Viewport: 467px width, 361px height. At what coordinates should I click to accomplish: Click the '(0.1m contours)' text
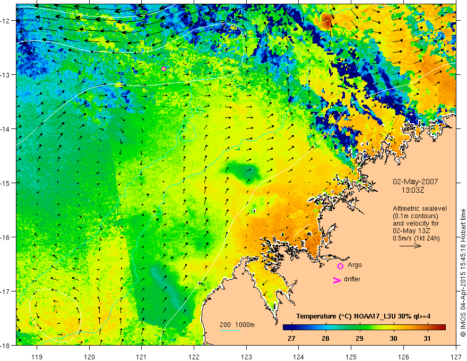(x=416, y=216)
